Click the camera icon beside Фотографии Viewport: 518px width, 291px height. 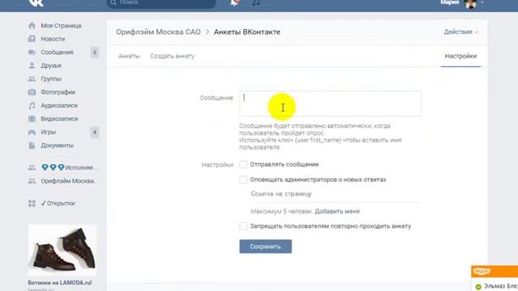click(x=32, y=92)
